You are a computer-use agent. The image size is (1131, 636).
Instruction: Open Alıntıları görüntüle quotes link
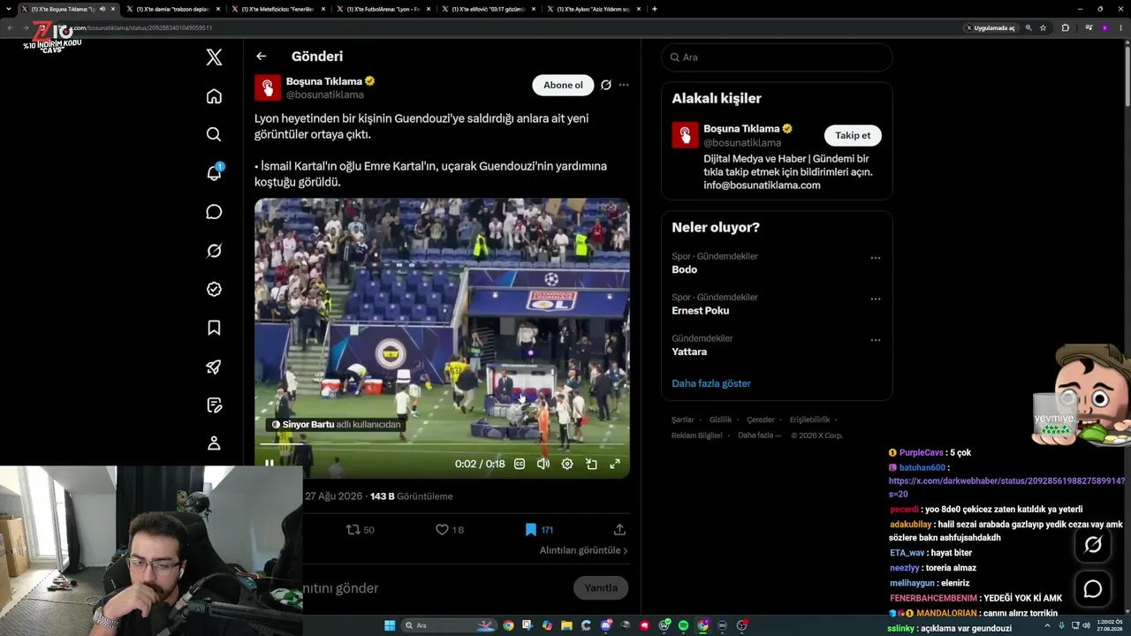[x=584, y=550]
